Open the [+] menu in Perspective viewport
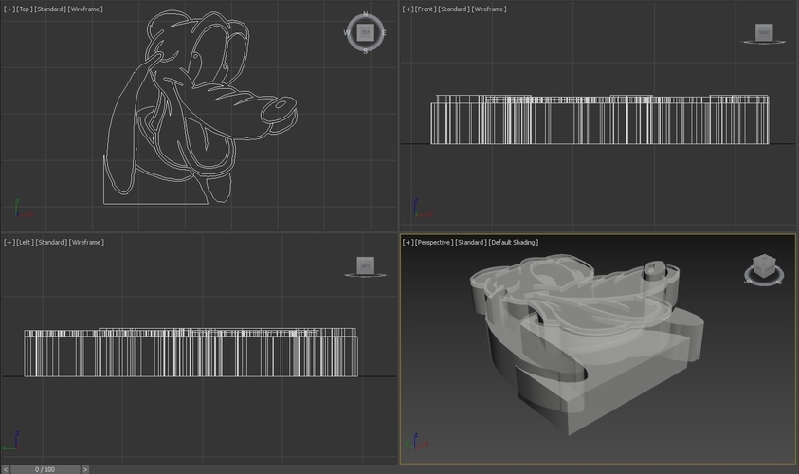Viewport: 799px width, 474px height. point(409,242)
